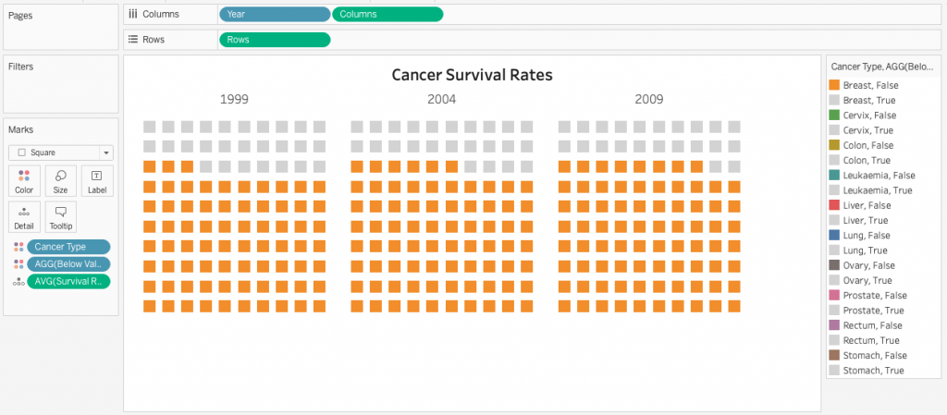
Task: Click color icon beside AGG(Below Val..) pill
Action: coord(18,264)
